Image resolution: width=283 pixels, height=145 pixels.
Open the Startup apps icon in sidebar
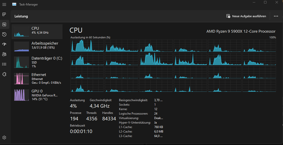point(4,44)
